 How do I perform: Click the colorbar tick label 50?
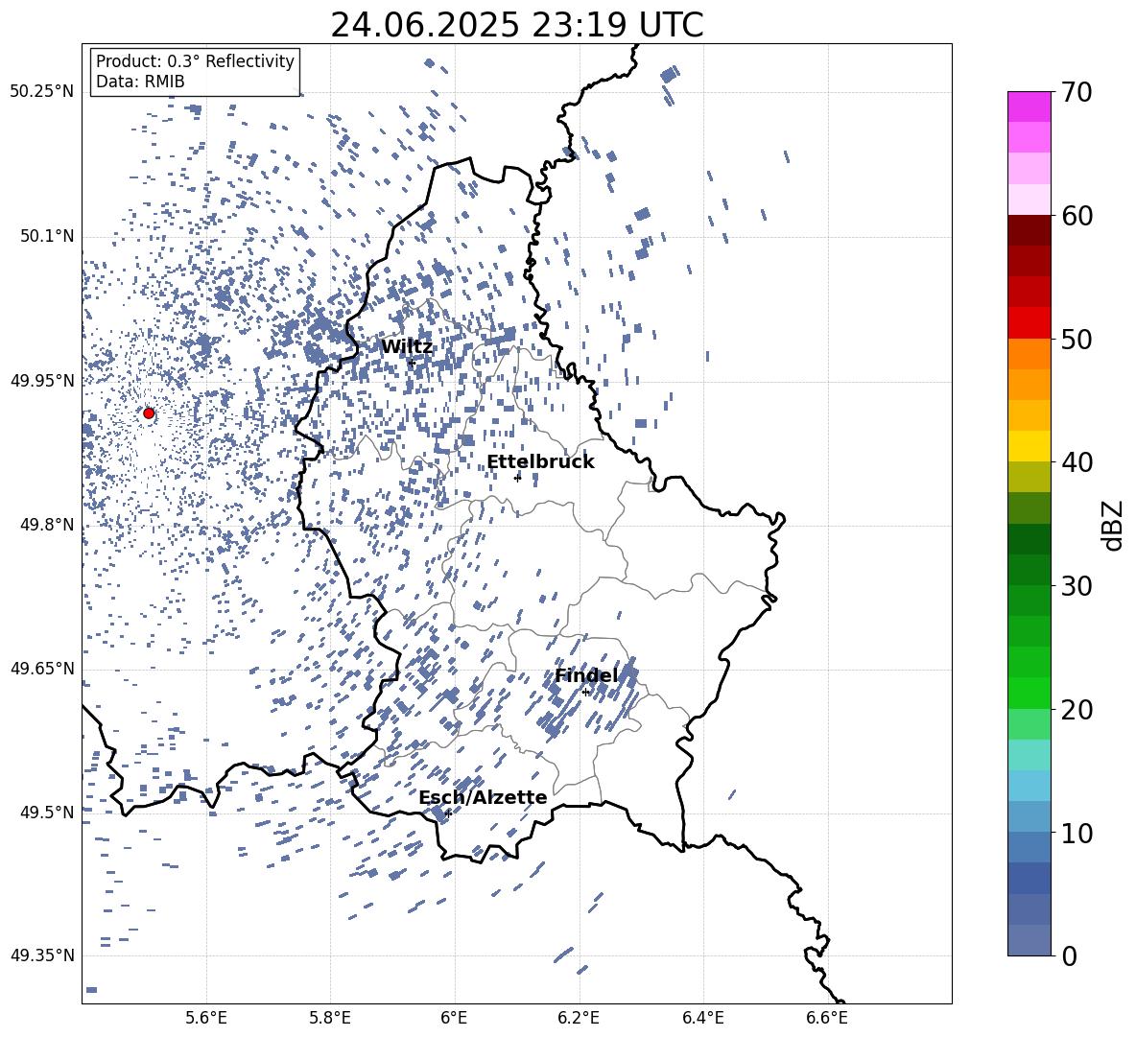point(1077,339)
